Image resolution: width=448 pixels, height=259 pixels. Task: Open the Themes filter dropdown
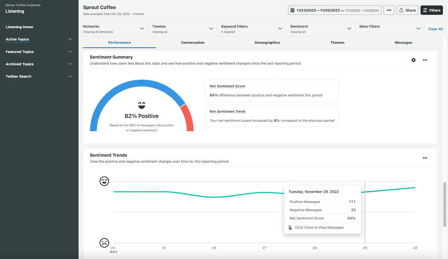tap(211, 29)
